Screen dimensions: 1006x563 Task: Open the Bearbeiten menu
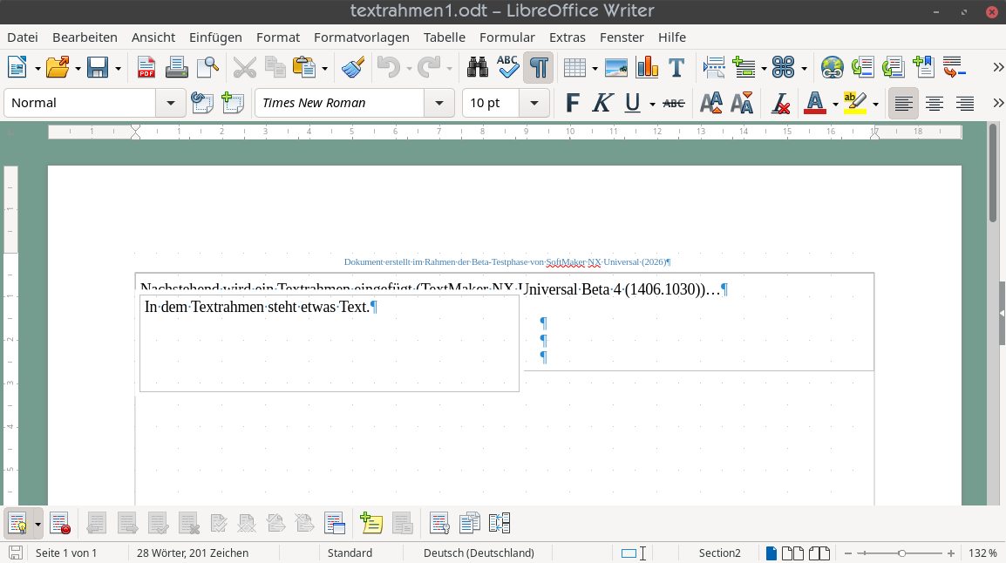tap(85, 37)
